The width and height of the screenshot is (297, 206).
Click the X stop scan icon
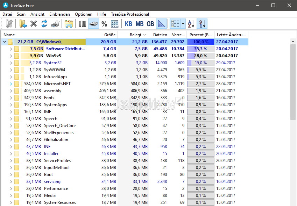click(34, 24)
